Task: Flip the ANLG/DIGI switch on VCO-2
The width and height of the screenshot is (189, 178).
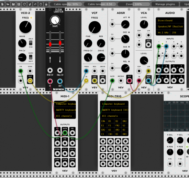Action: click(x=31, y=43)
